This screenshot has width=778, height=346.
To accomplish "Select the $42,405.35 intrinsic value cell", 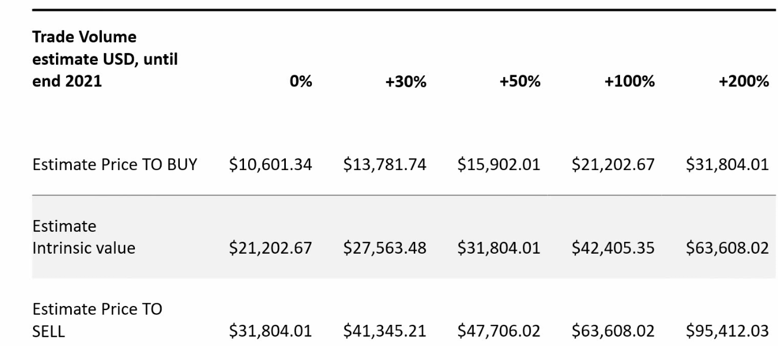I will tap(614, 248).
